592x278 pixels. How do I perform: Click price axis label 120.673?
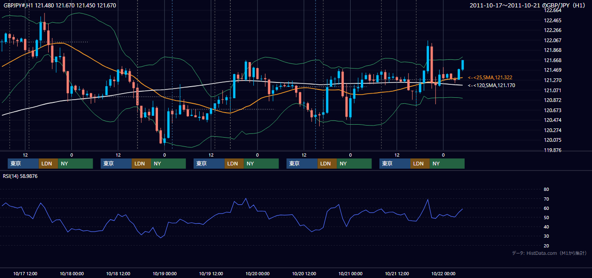coord(553,110)
